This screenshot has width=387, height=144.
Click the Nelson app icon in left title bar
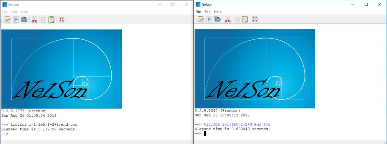click(5, 4)
